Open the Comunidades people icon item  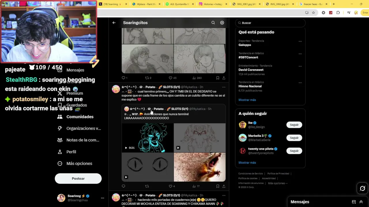coord(76,117)
